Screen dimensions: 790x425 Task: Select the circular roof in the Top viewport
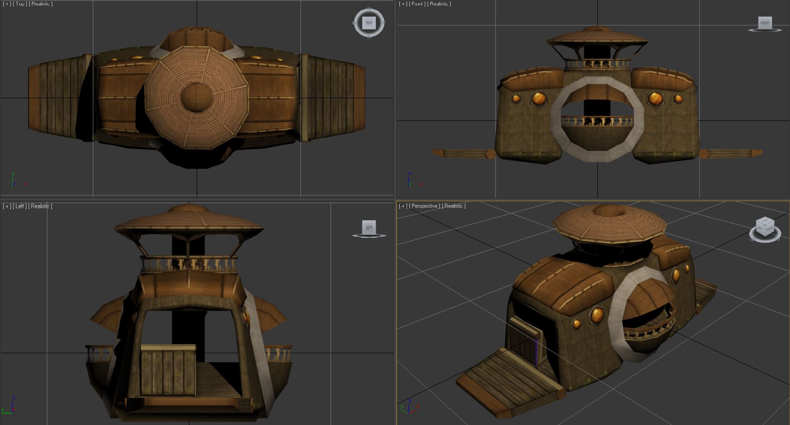[197, 97]
